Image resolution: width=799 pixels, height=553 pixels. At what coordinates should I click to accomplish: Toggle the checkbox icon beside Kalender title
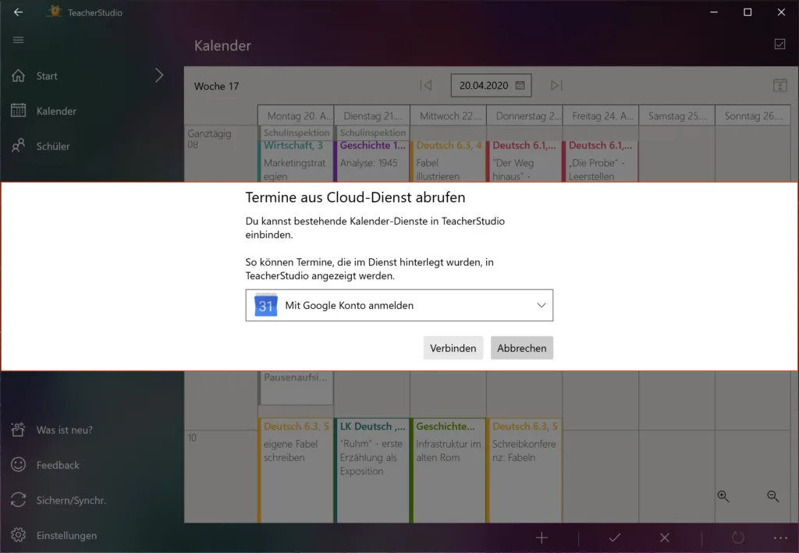coord(779,44)
